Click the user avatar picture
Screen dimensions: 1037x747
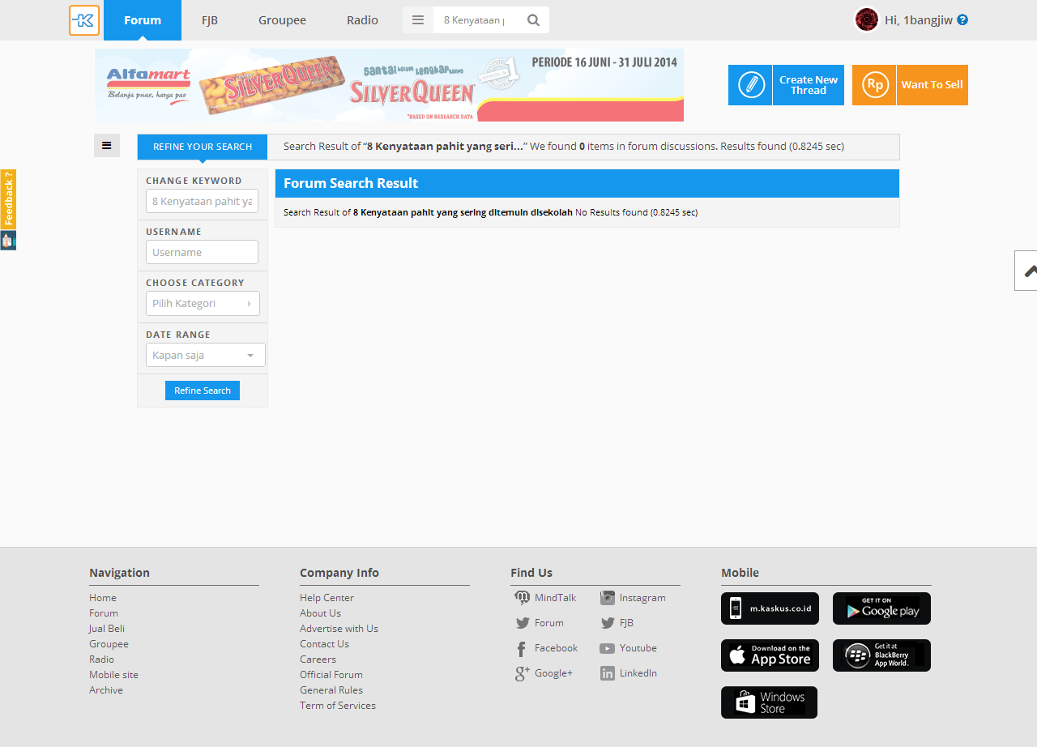coord(867,19)
